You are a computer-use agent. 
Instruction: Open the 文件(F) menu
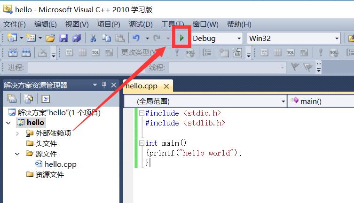pos(15,24)
